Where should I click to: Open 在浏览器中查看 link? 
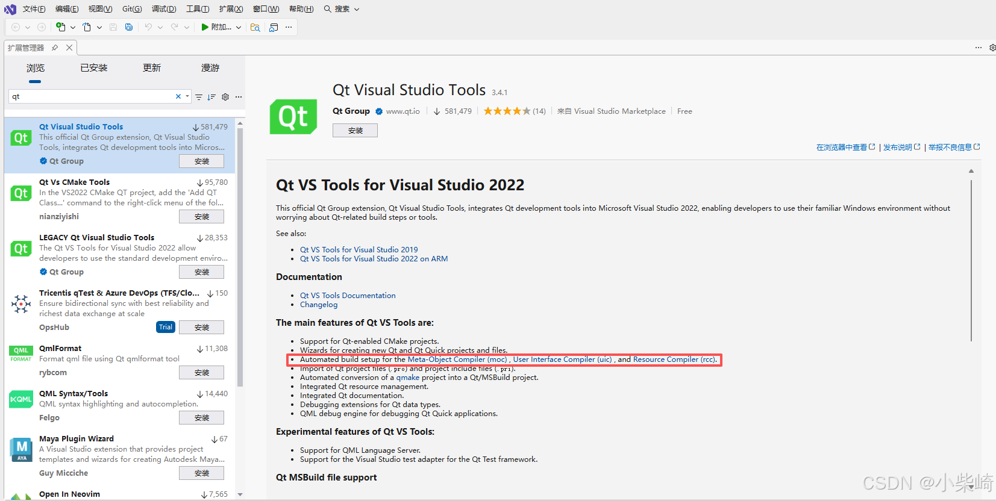click(845, 147)
